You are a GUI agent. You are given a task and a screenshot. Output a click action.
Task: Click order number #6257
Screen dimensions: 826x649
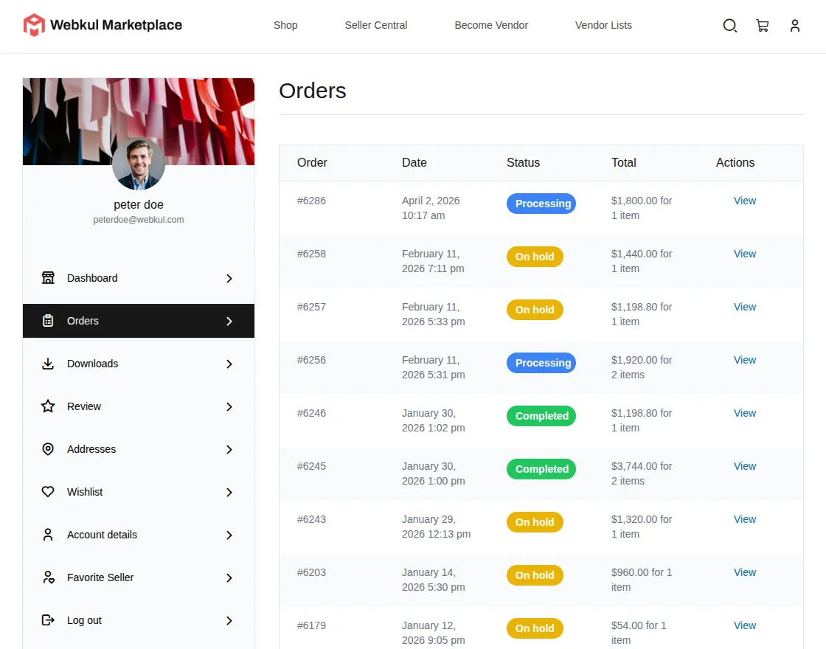pyautogui.click(x=311, y=307)
